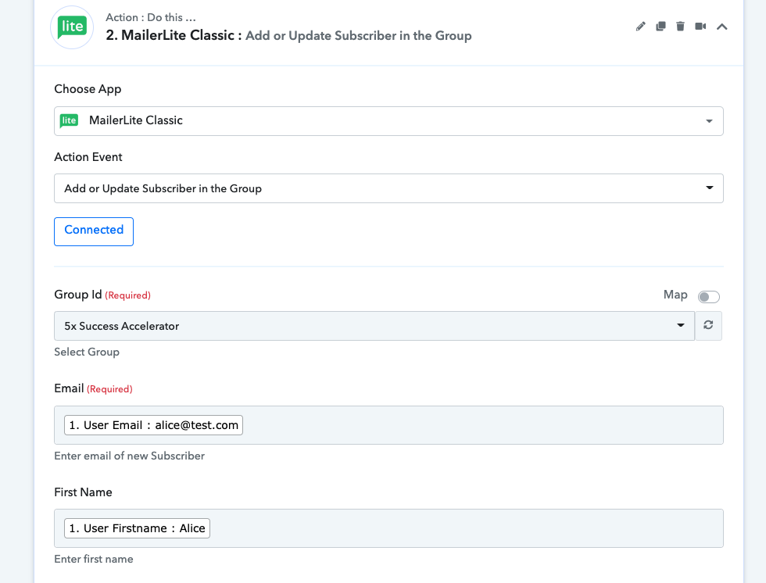Open the Group Id dropdown showing 5x Success Accelerator
This screenshot has width=766, height=583.
click(x=374, y=326)
